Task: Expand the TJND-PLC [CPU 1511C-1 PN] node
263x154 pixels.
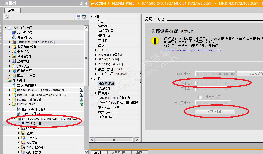Action: 10,42
